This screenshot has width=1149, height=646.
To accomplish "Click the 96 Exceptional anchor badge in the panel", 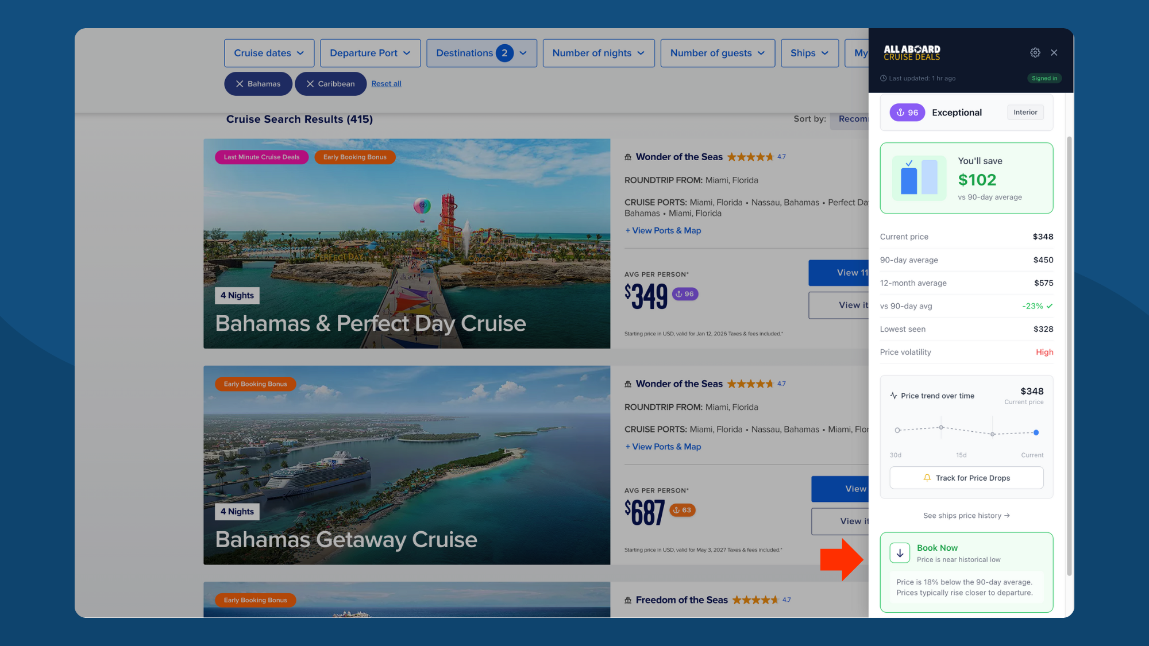I will [907, 113].
